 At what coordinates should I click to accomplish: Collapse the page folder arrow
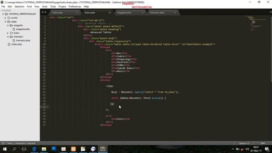(6, 22)
